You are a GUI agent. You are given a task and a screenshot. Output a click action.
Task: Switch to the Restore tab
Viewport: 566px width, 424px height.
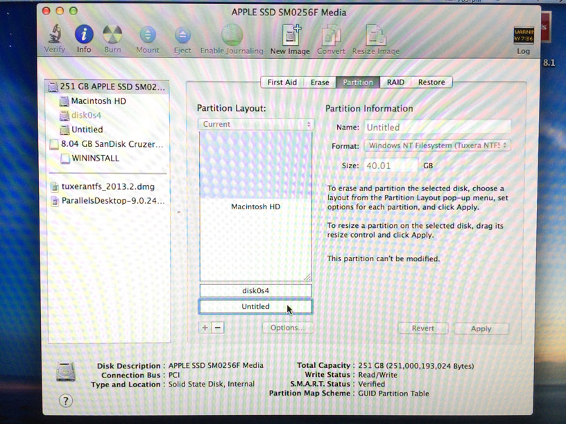431,82
